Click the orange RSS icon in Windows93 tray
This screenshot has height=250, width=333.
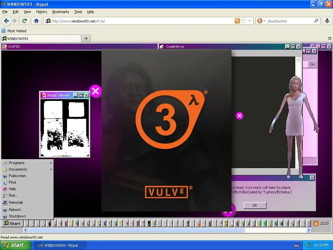click(x=316, y=224)
